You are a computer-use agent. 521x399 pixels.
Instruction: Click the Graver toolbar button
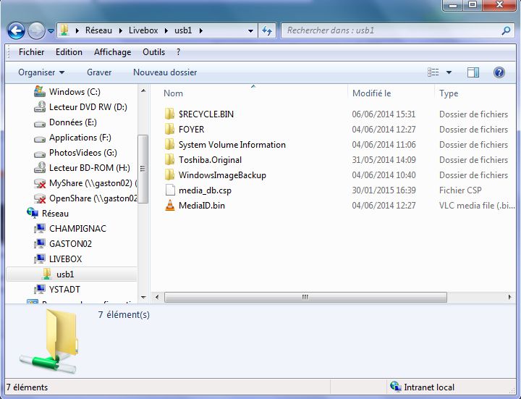pos(99,72)
